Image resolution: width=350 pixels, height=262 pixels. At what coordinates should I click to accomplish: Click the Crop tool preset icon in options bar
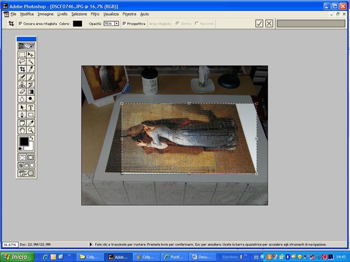pyautogui.click(x=11, y=23)
